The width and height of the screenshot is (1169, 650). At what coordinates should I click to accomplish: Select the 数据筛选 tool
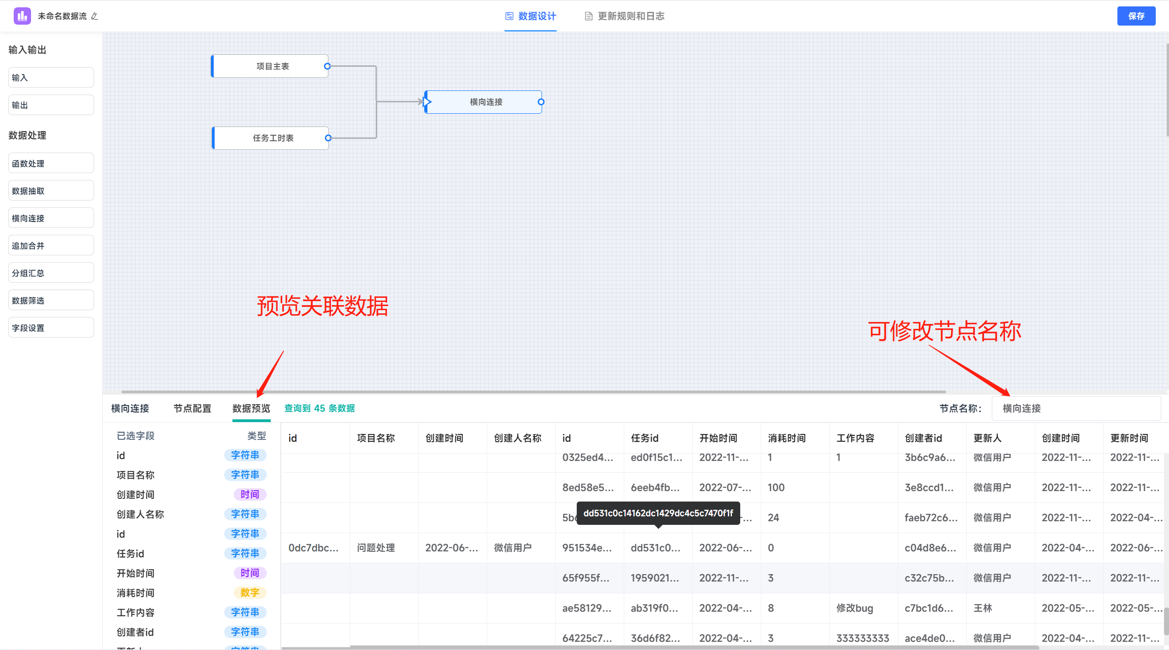pos(51,300)
